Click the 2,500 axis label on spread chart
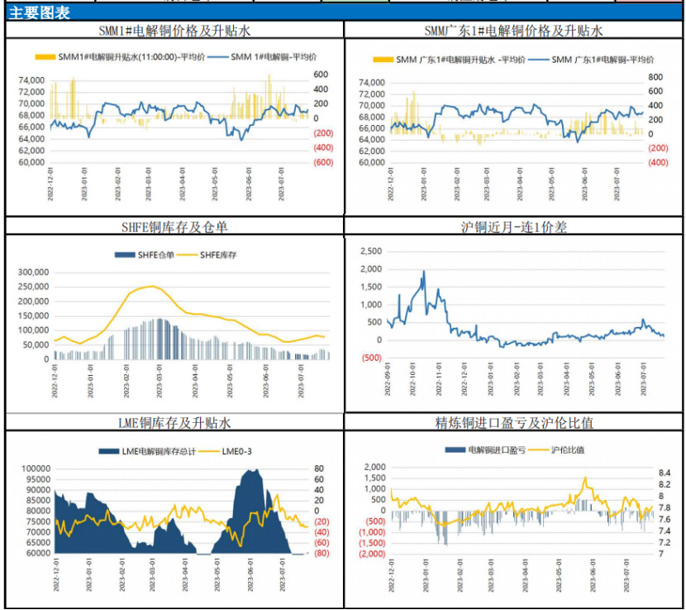This screenshot has height=610, width=686. [x=371, y=251]
